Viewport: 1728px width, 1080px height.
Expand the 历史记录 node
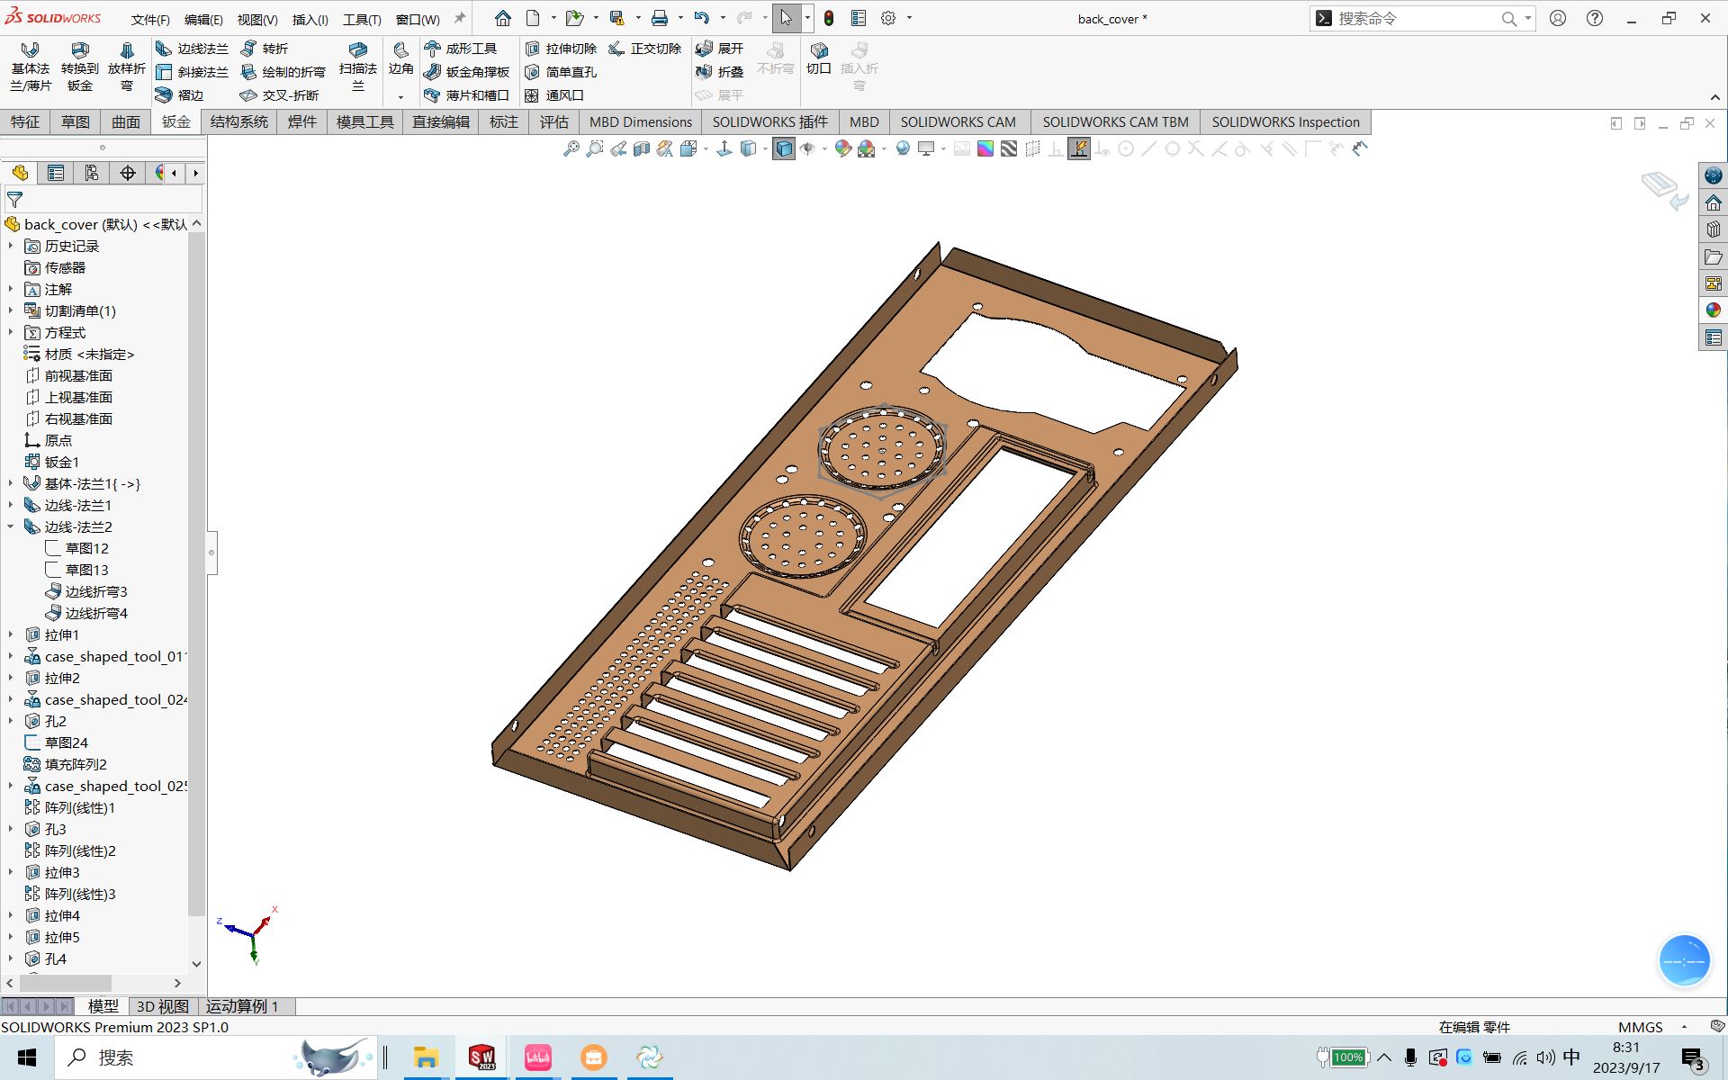point(11,246)
